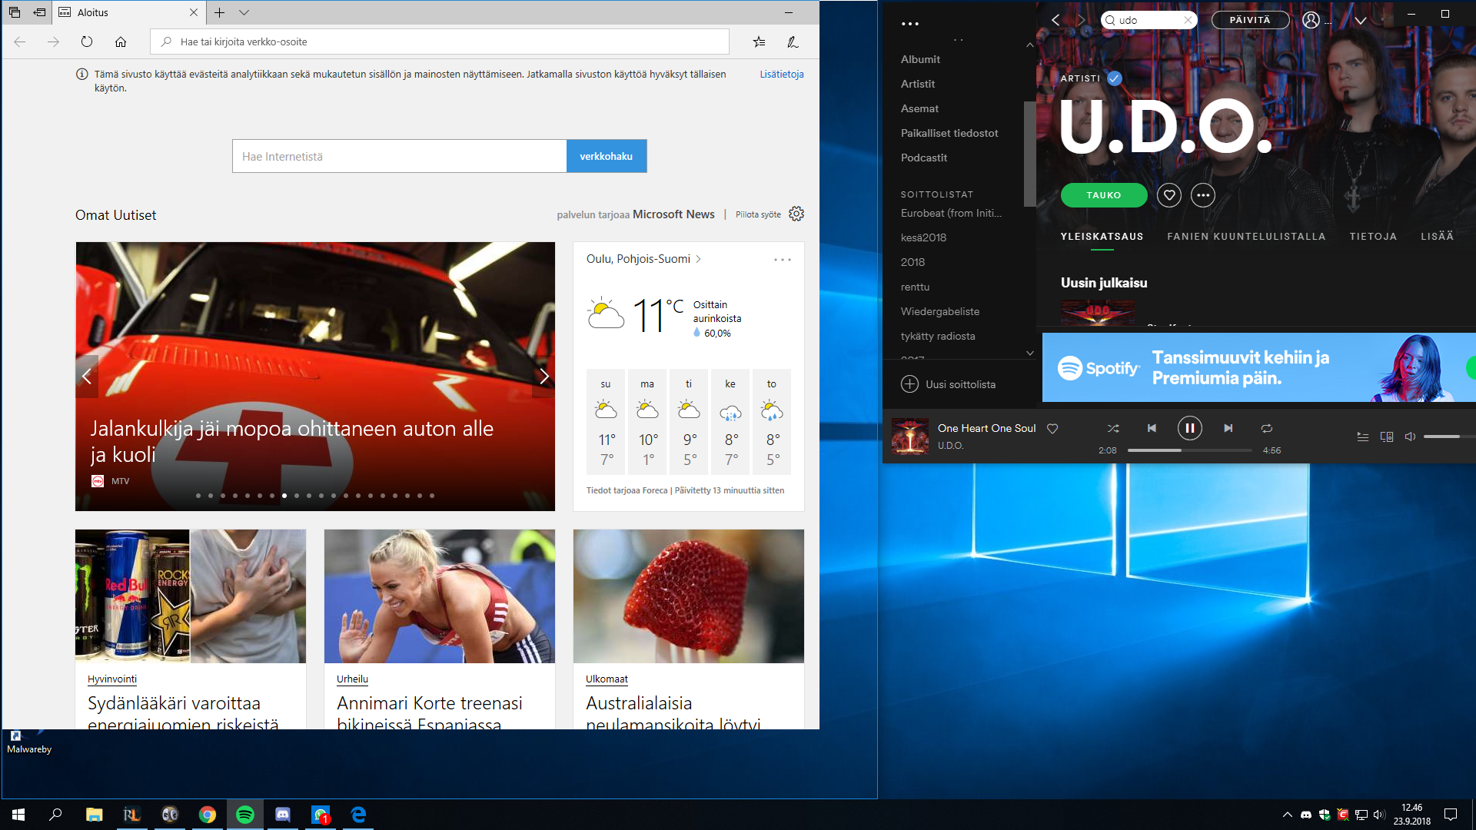Expand Spotify account dropdown arrow

(1360, 20)
